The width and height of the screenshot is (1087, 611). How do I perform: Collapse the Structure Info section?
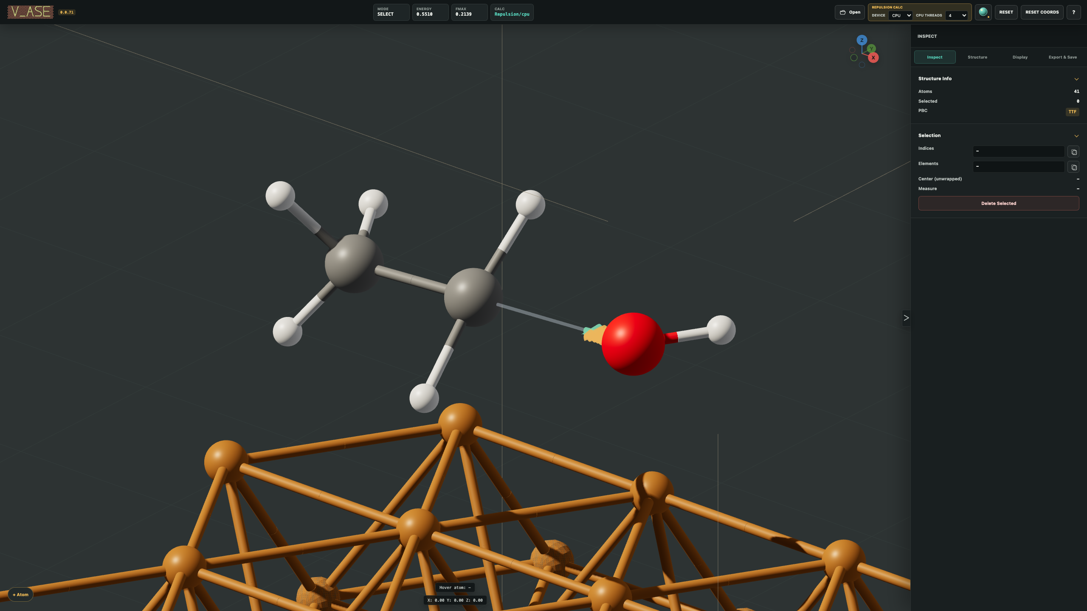coord(1076,79)
